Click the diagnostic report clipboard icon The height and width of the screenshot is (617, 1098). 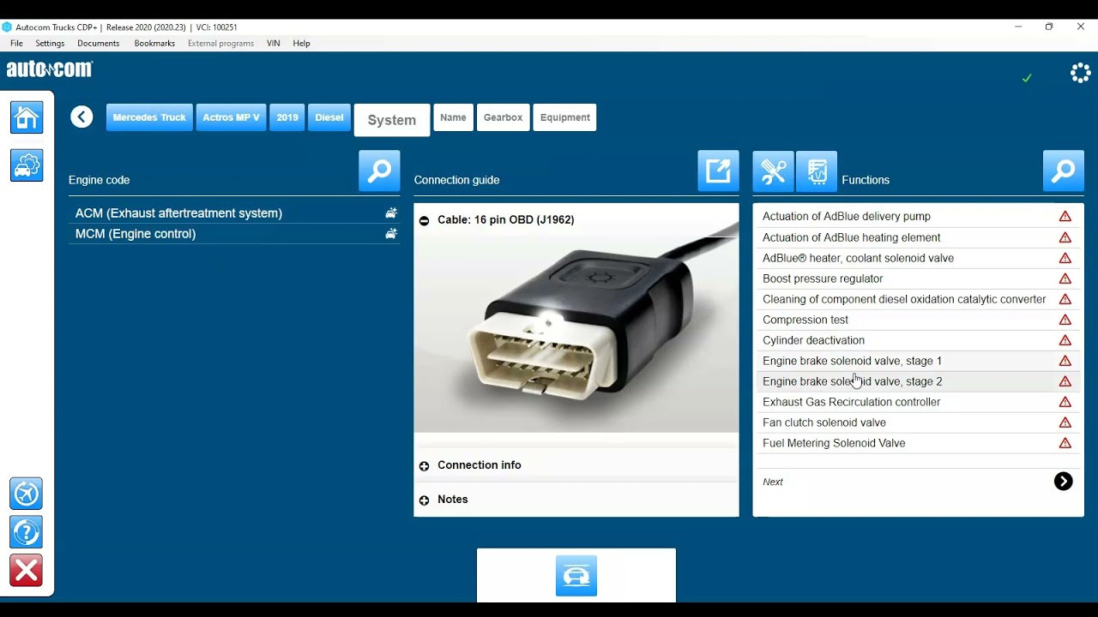(x=817, y=171)
